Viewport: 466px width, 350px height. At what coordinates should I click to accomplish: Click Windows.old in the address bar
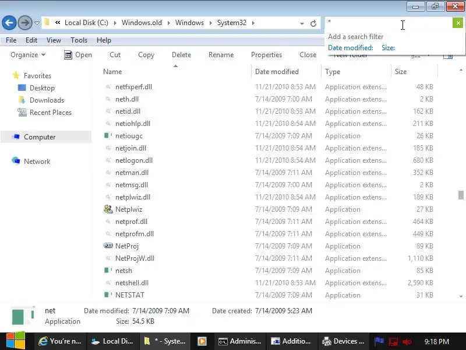coord(142,23)
